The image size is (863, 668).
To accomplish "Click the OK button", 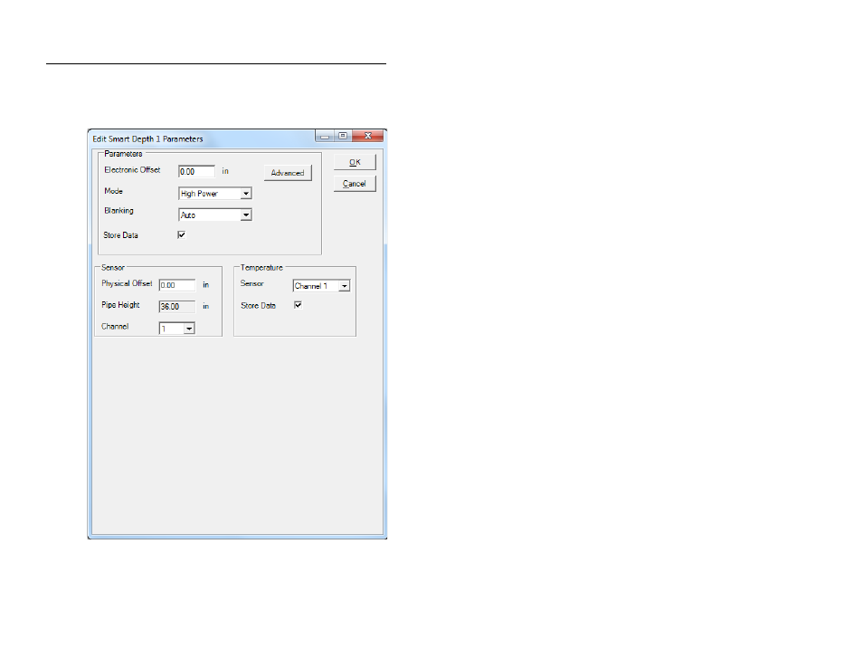I will [355, 163].
